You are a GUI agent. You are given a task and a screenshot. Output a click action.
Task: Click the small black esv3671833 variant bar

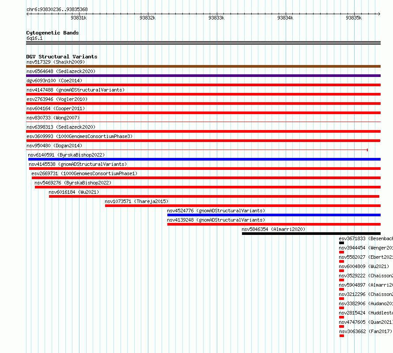coord(341,243)
